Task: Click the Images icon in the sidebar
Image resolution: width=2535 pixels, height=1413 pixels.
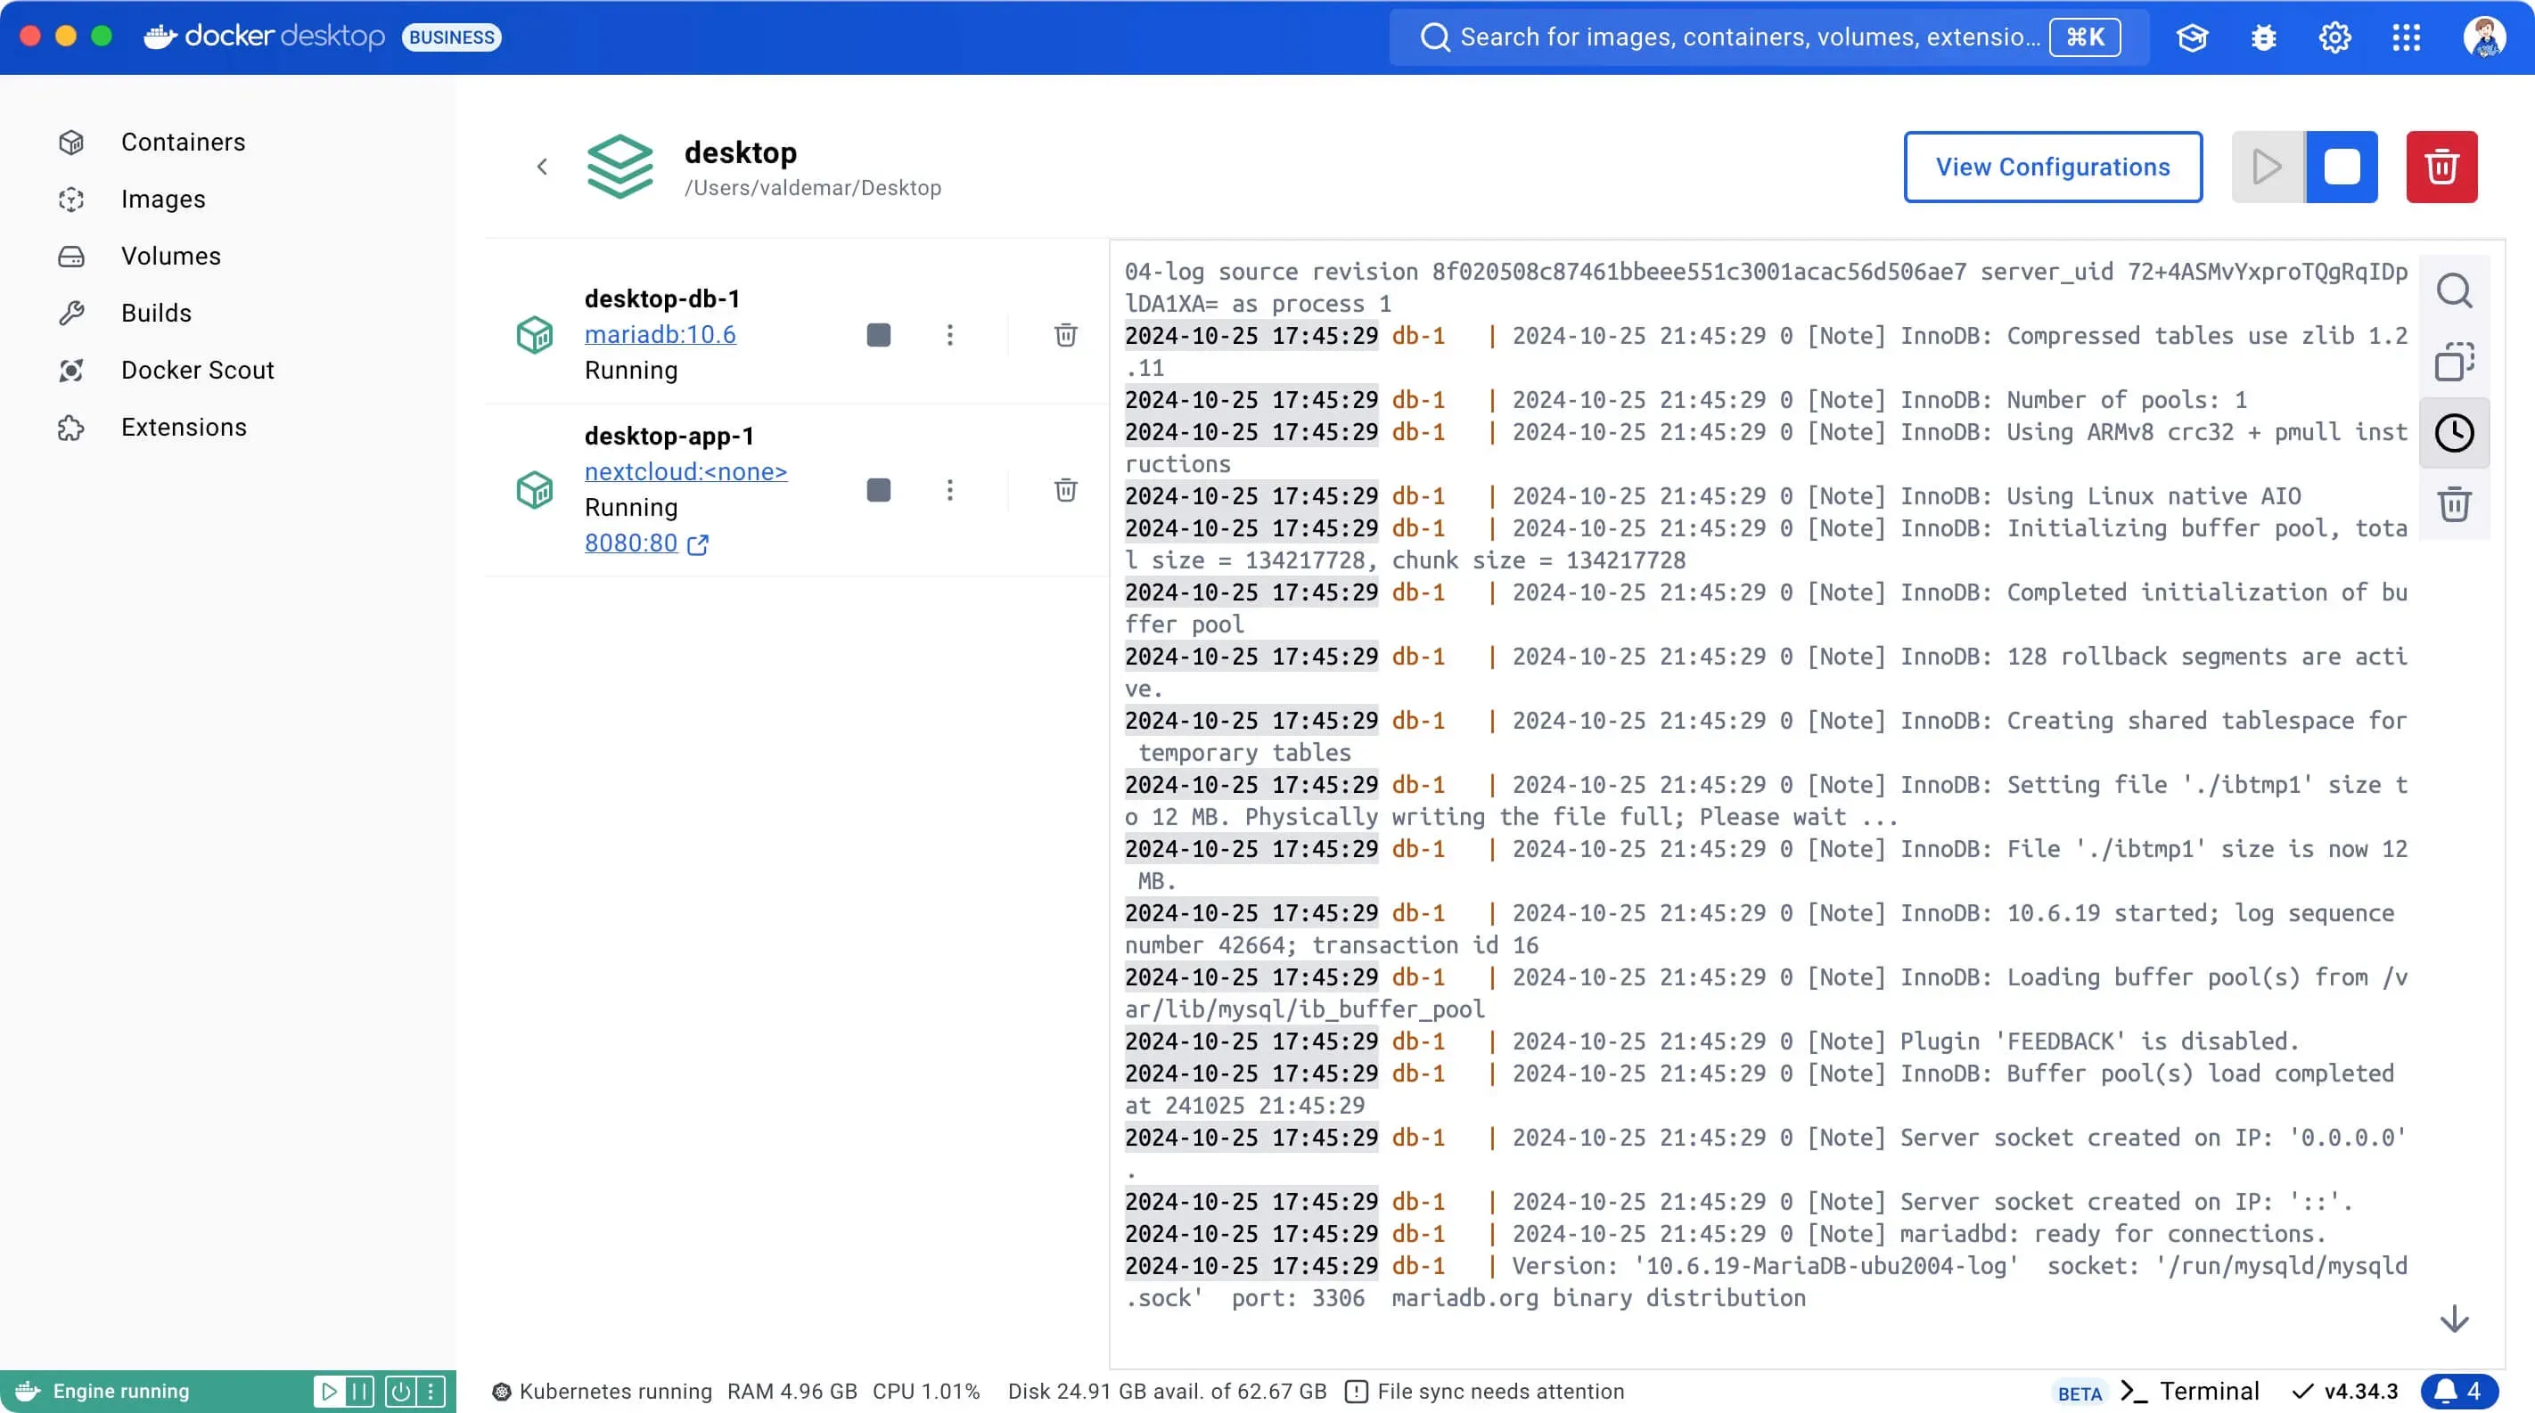Action: coord(70,200)
